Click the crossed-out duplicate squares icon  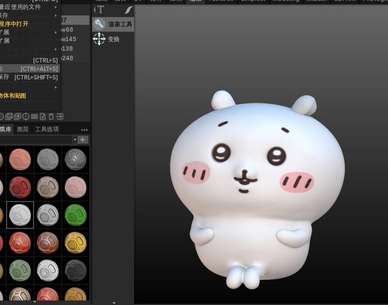(x=9, y=116)
